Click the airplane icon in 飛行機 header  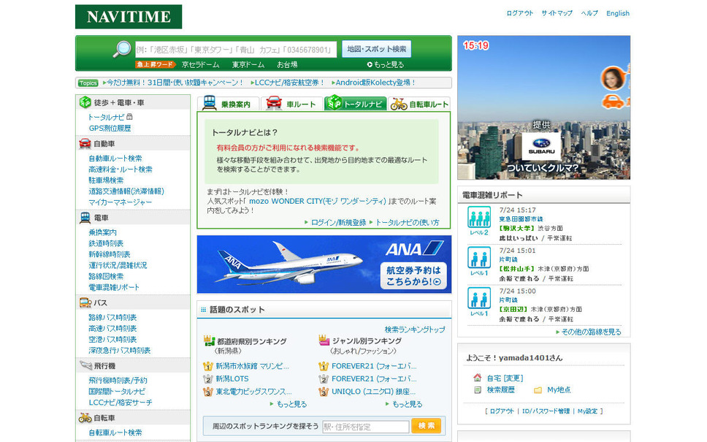85,365
